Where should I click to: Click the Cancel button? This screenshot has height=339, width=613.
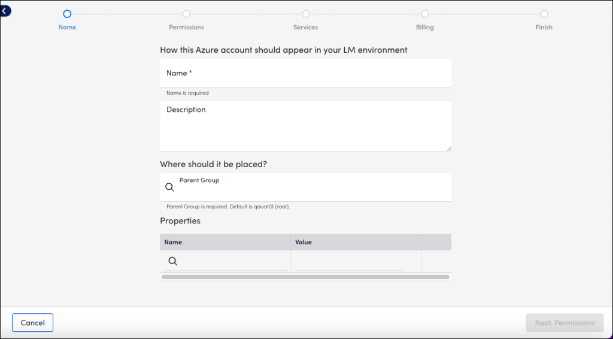(32, 323)
